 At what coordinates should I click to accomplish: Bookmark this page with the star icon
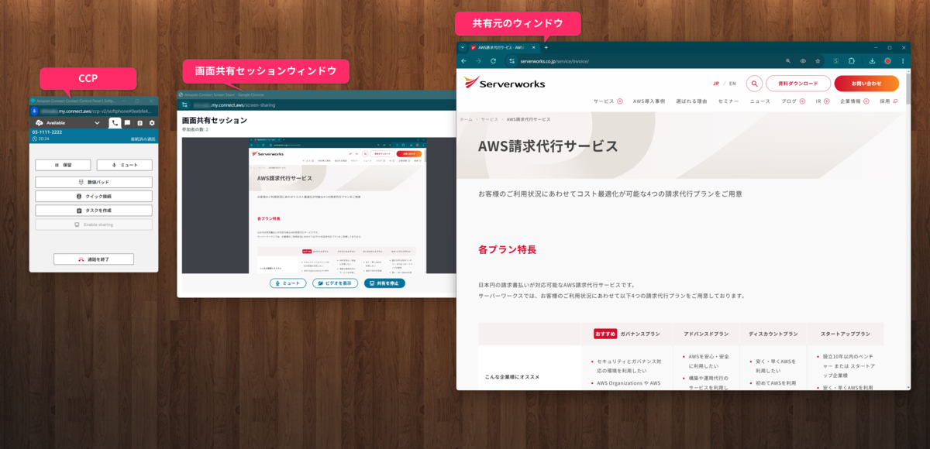coord(818,60)
